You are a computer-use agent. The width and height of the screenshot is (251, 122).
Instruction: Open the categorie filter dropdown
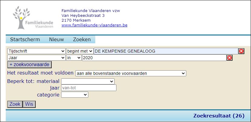tap(74, 95)
